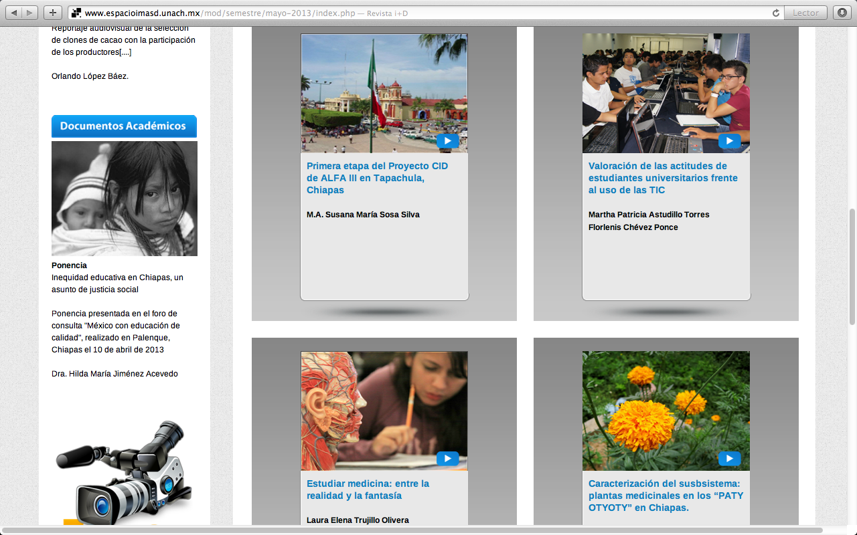The image size is (857, 535).
Task: Select author Dra. Hilda María Jiménez Acevedo
Action: [114, 374]
